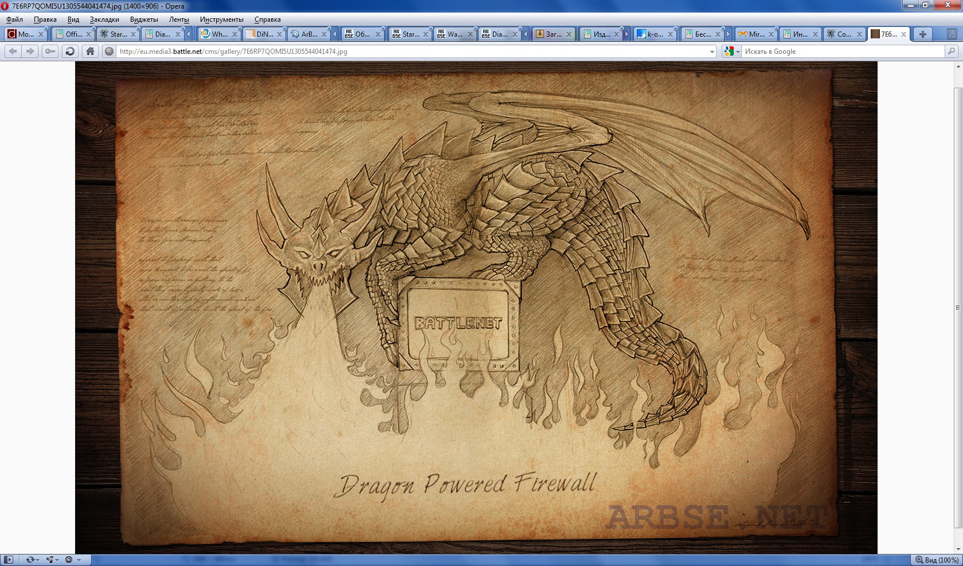This screenshot has width=963, height=566.
Task: Close the active '7E6...' tab
Action: pos(903,34)
